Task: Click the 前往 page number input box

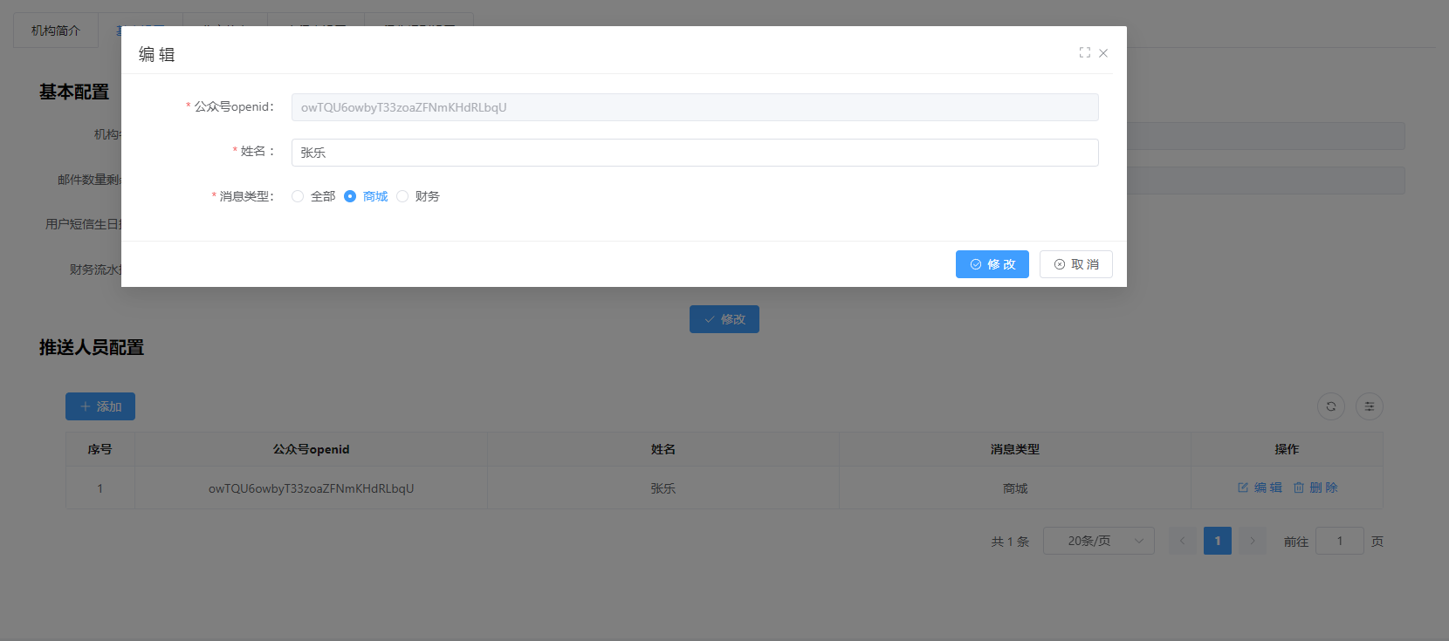Action: 1339,541
